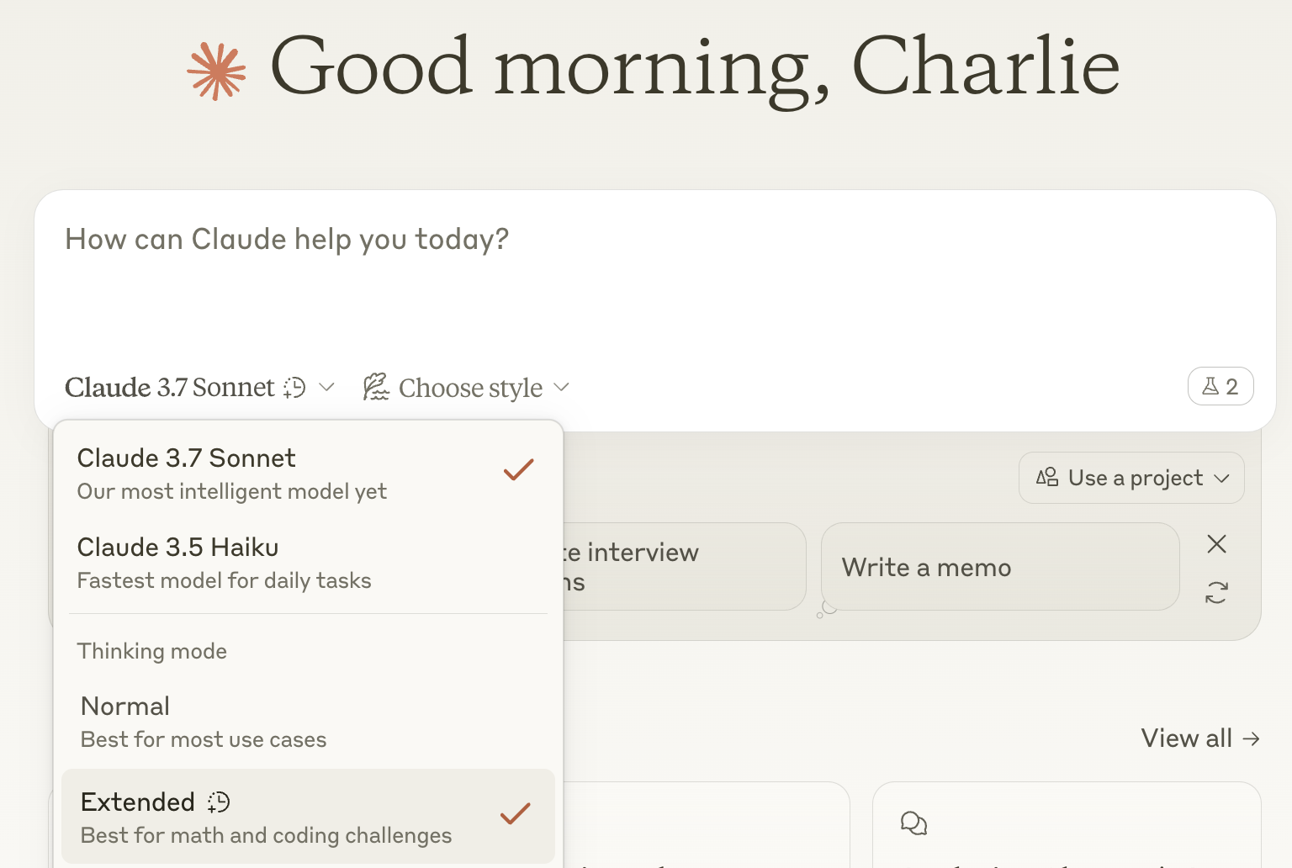Select Claude 3.7 Sonnet checked option
This screenshot has width=1292, height=868.
[x=308, y=474]
